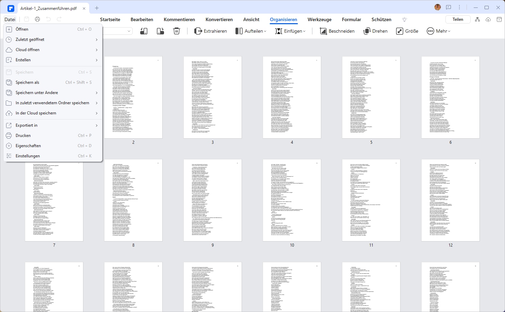The width and height of the screenshot is (505, 312).
Task: Open the Größe page size tool
Action: (407, 31)
